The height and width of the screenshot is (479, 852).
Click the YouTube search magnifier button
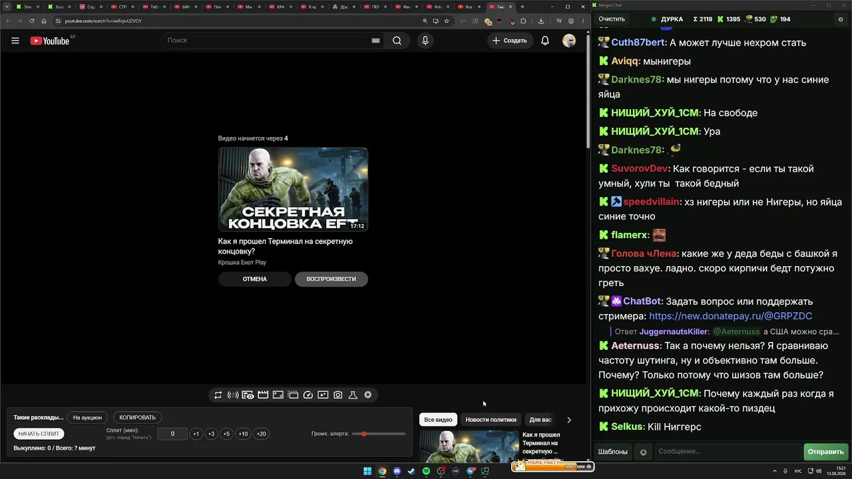(397, 41)
